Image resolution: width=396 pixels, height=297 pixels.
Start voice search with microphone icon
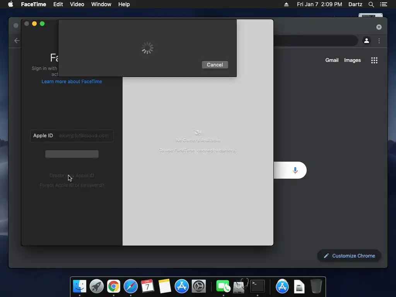tap(295, 170)
